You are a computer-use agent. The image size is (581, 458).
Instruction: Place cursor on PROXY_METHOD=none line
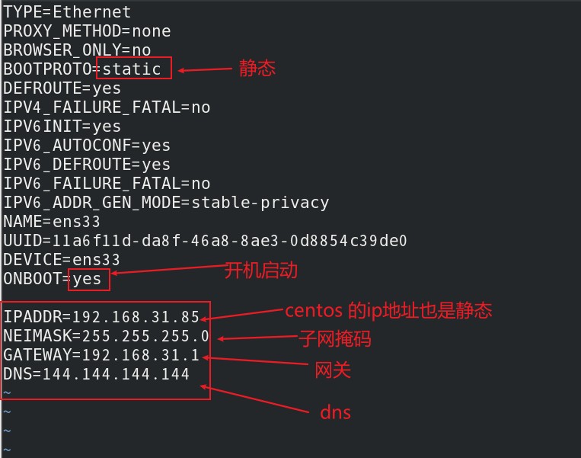coord(87,31)
